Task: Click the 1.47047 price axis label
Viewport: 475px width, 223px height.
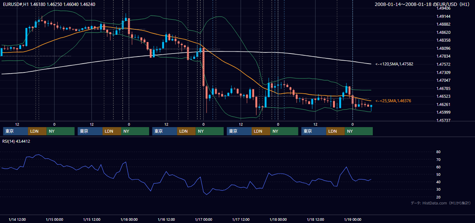Action: 443,80
